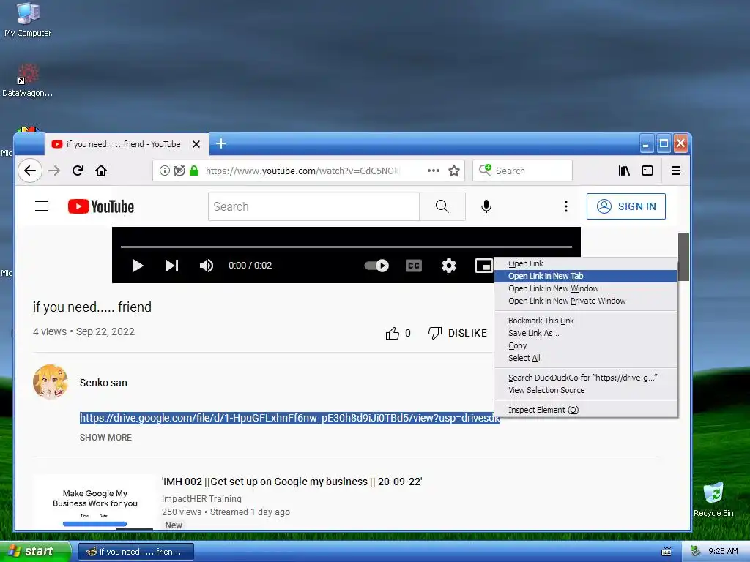Screen dimensions: 750x562
Task: Open Senko san channel avatar
Action: 51,382
